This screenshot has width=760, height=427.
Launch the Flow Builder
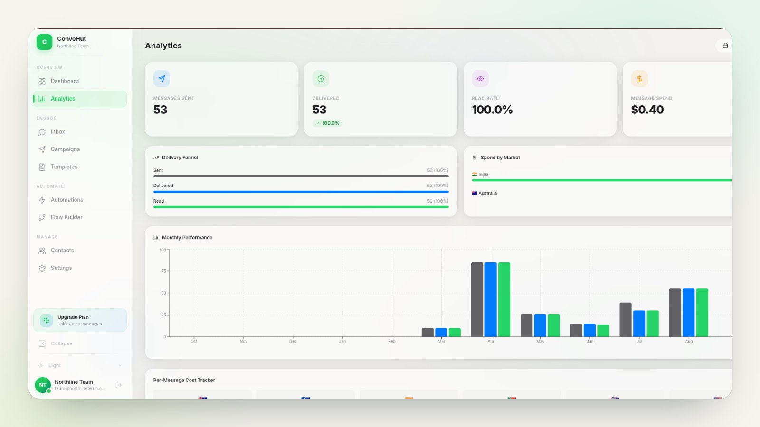tap(80, 217)
